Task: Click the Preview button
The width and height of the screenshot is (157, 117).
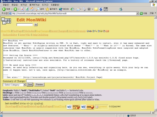Action: 39,84
